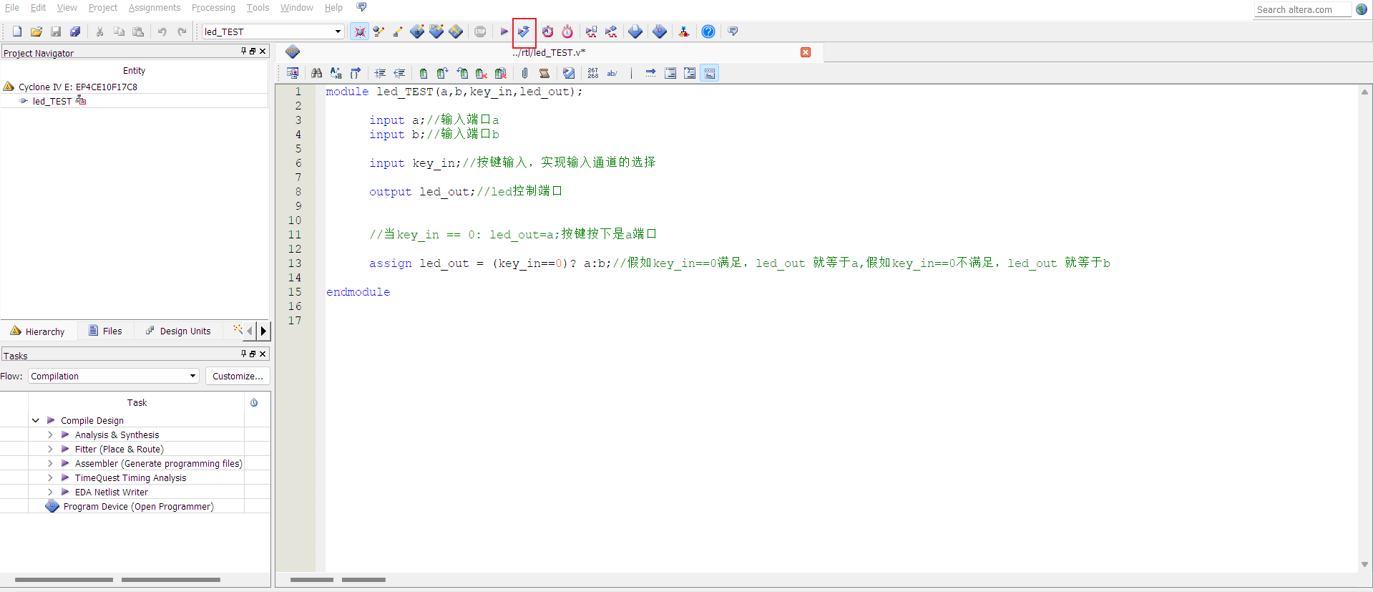The height and width of the screenshot is (592, 1373).
Task: Click the Insert File paperclip icon
Action: 524,73
